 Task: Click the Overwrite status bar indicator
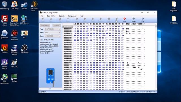tap(122, 92)
